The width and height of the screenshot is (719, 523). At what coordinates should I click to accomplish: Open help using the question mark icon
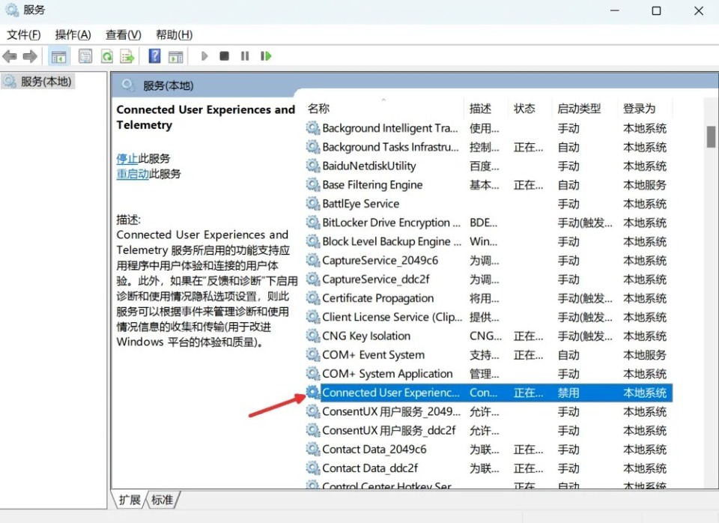[154, 55]
